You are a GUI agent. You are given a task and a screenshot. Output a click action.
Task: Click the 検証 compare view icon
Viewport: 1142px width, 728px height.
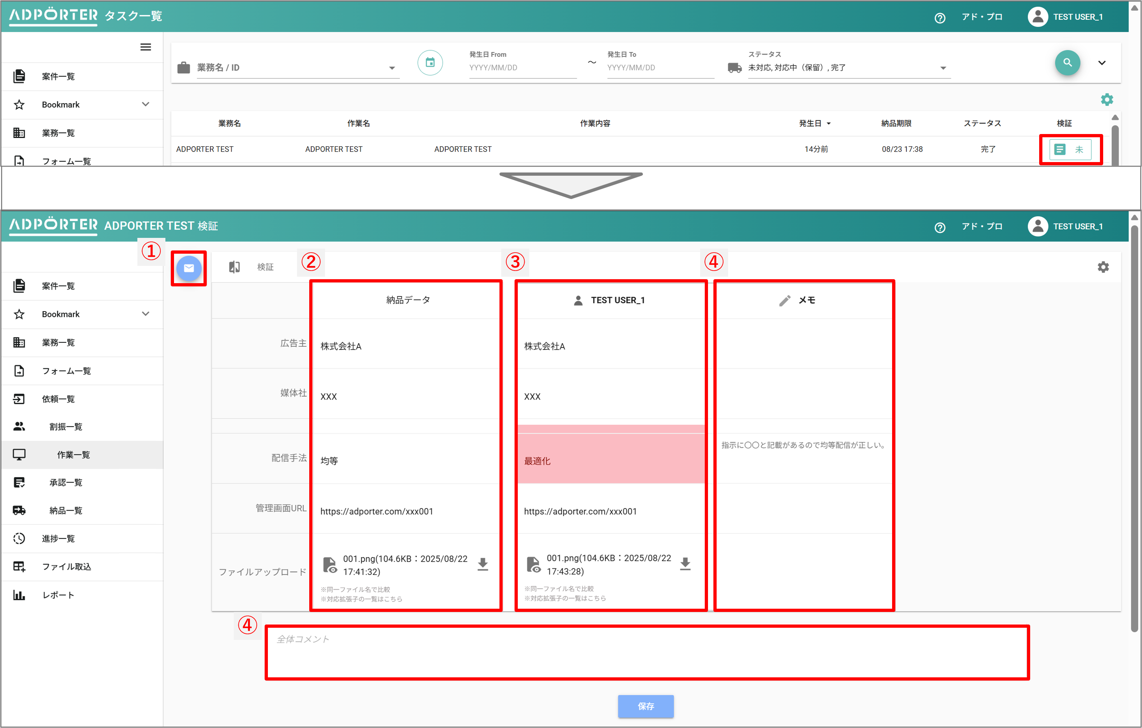(x=234, y=267)
